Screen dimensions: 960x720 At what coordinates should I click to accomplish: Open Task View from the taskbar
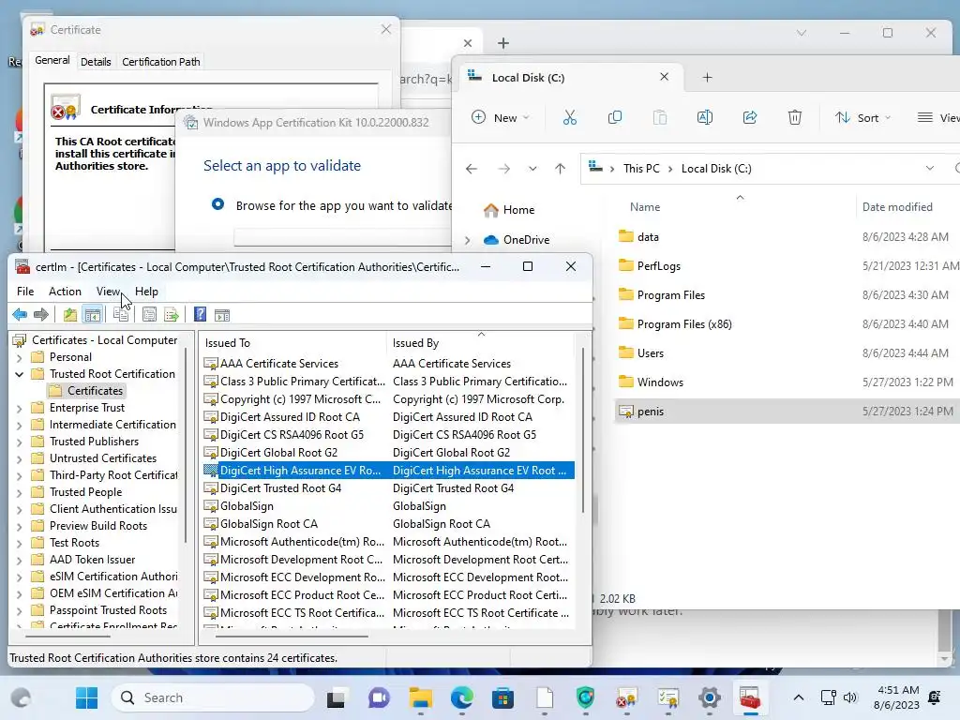pyautogui.click(x=336, y=697)
